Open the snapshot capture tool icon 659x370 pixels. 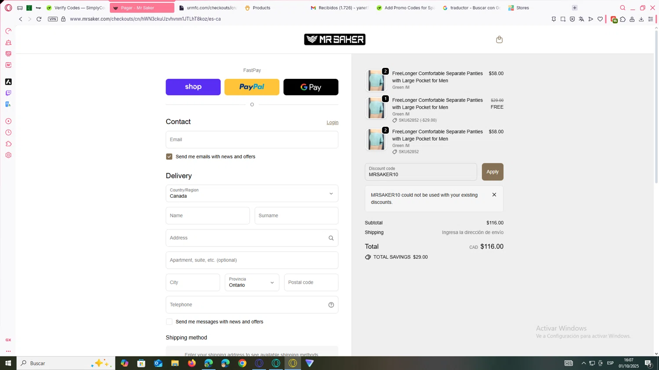(x=563, y=19)
